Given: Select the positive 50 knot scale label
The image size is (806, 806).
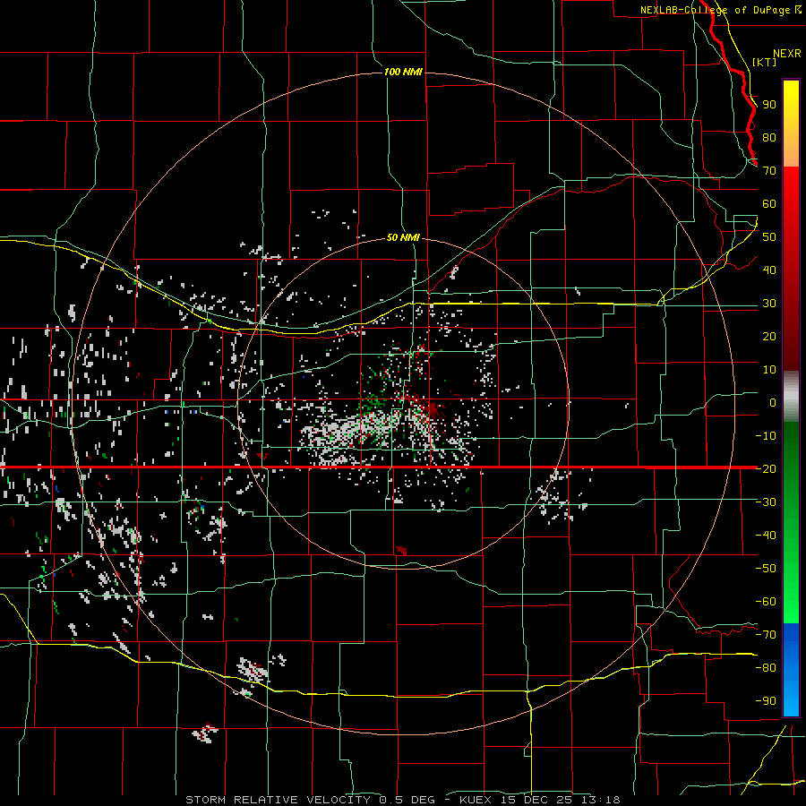Looking at the screenshot, I should [769, 237].
